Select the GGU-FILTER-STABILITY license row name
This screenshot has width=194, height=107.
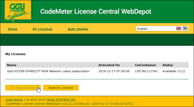tap(48, 71)
